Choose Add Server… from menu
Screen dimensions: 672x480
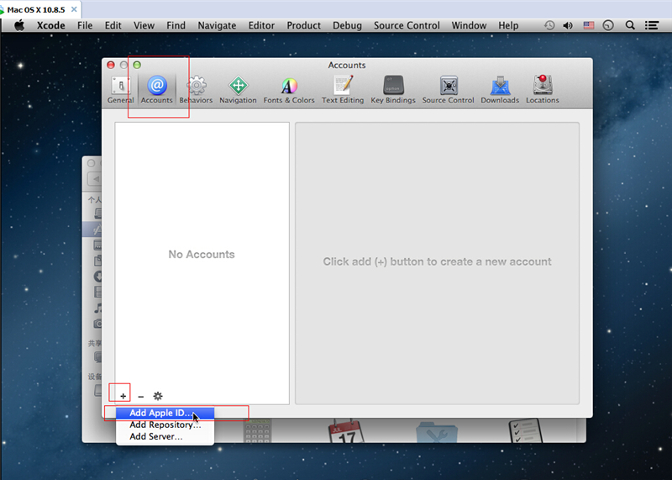[165, 436]
